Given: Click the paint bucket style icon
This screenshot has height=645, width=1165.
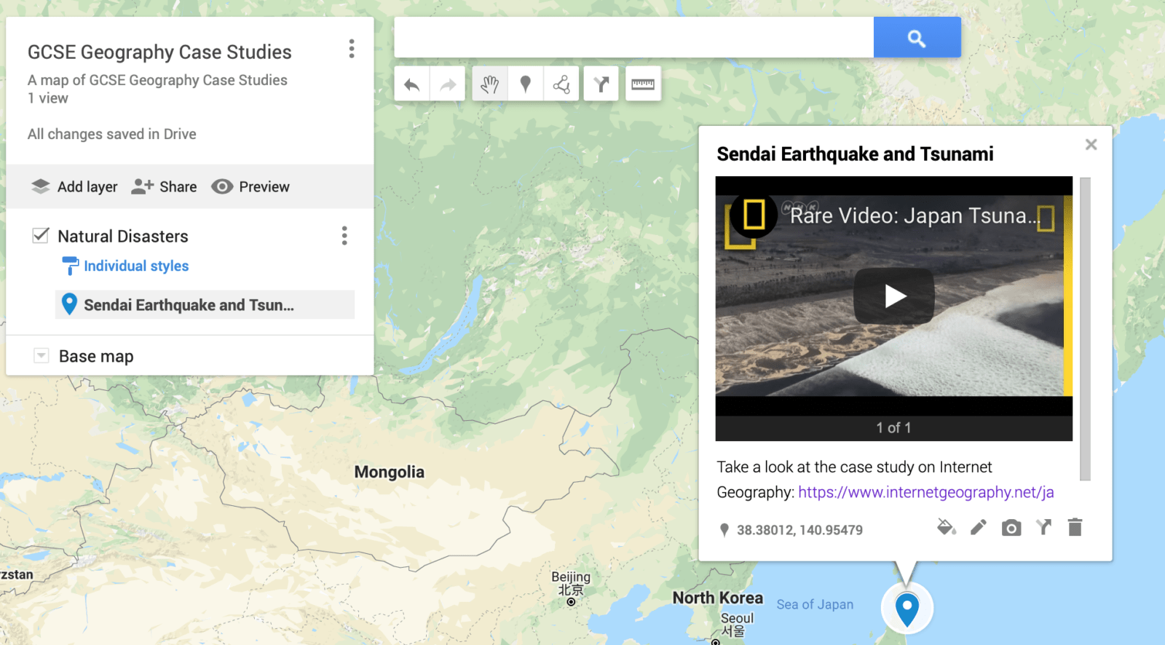Looking at the screenshot, I should point(946,527).
